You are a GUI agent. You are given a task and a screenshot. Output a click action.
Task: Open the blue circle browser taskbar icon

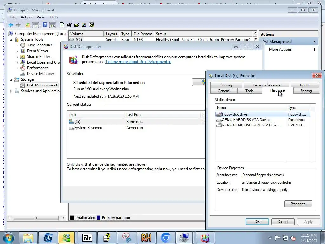click(166, 238)
